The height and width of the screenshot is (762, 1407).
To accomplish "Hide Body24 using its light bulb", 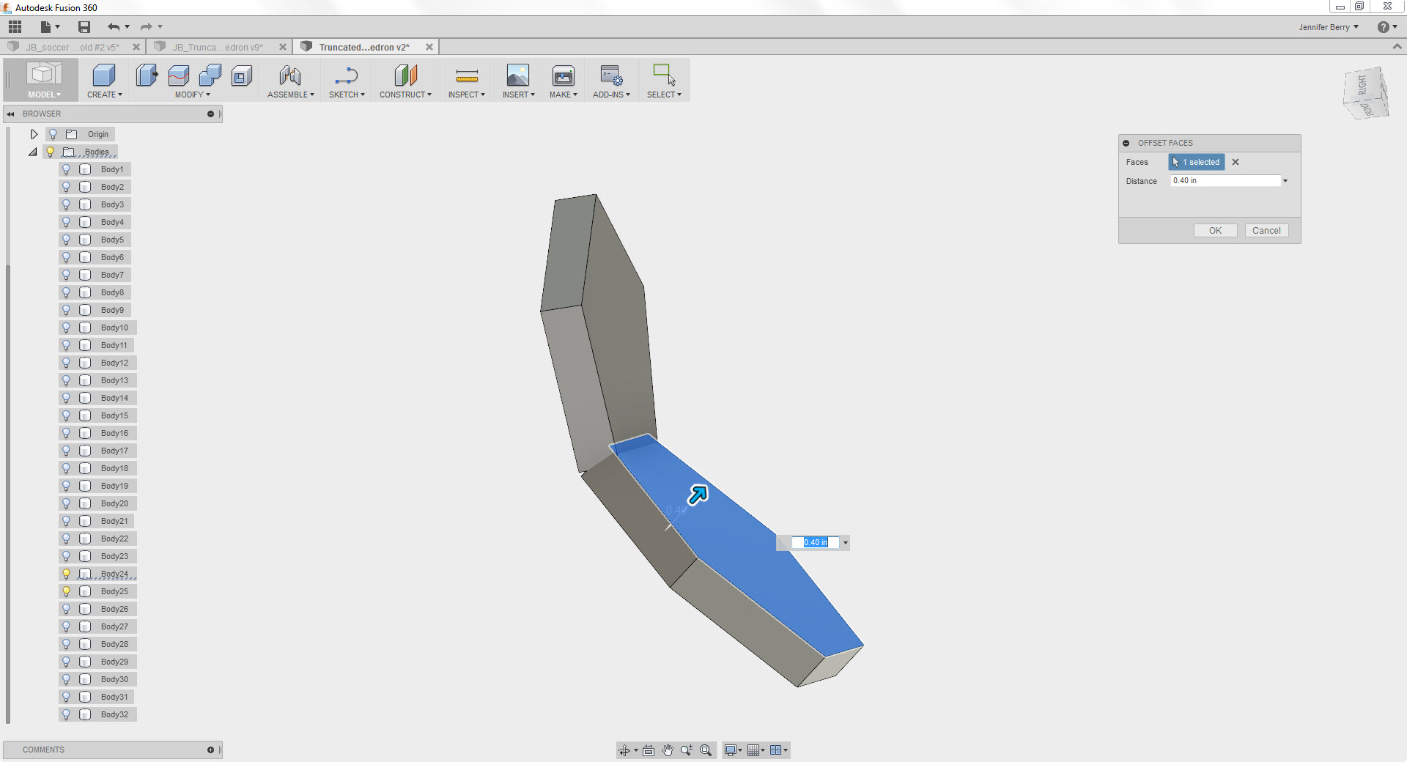I will click(66, 574).
